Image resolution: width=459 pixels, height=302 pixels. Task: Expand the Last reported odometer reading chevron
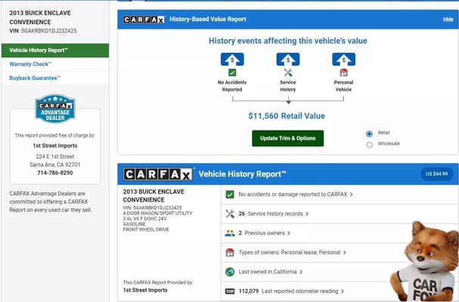coord(343,291)
